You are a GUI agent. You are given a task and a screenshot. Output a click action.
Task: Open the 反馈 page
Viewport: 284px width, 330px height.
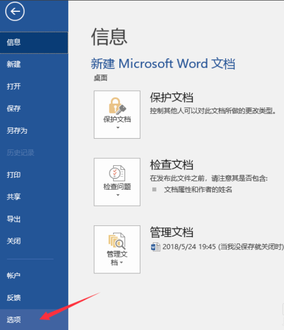(x=34, y=298)
